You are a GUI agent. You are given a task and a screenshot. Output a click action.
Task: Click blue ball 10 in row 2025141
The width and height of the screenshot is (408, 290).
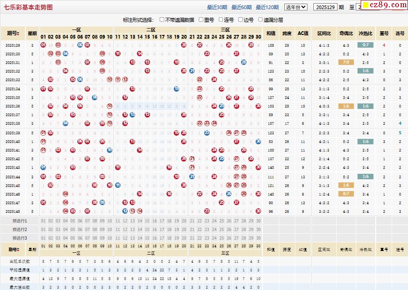(110, 150)
